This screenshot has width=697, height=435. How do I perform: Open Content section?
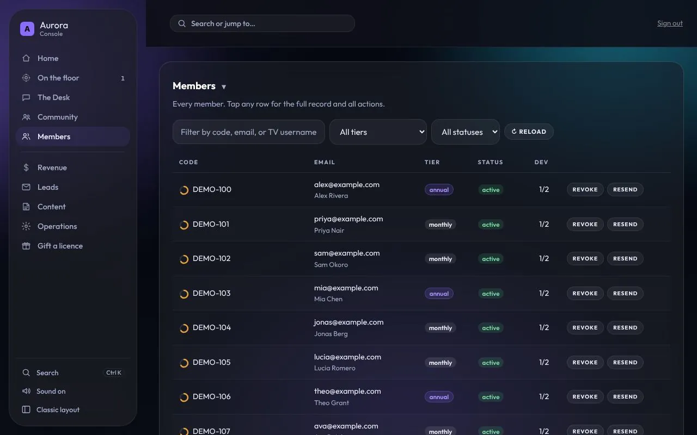(73, 207)
